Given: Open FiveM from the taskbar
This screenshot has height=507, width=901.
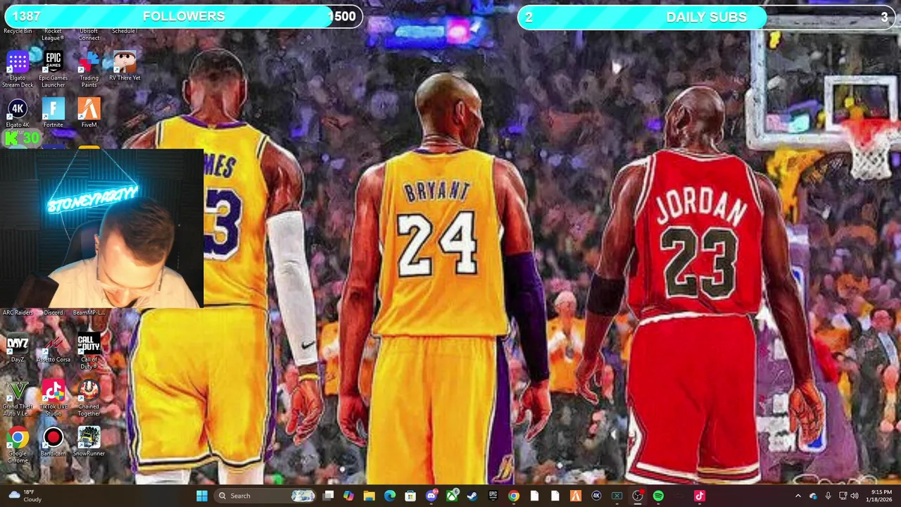Looking at the screenshot, I should [576, 496].
